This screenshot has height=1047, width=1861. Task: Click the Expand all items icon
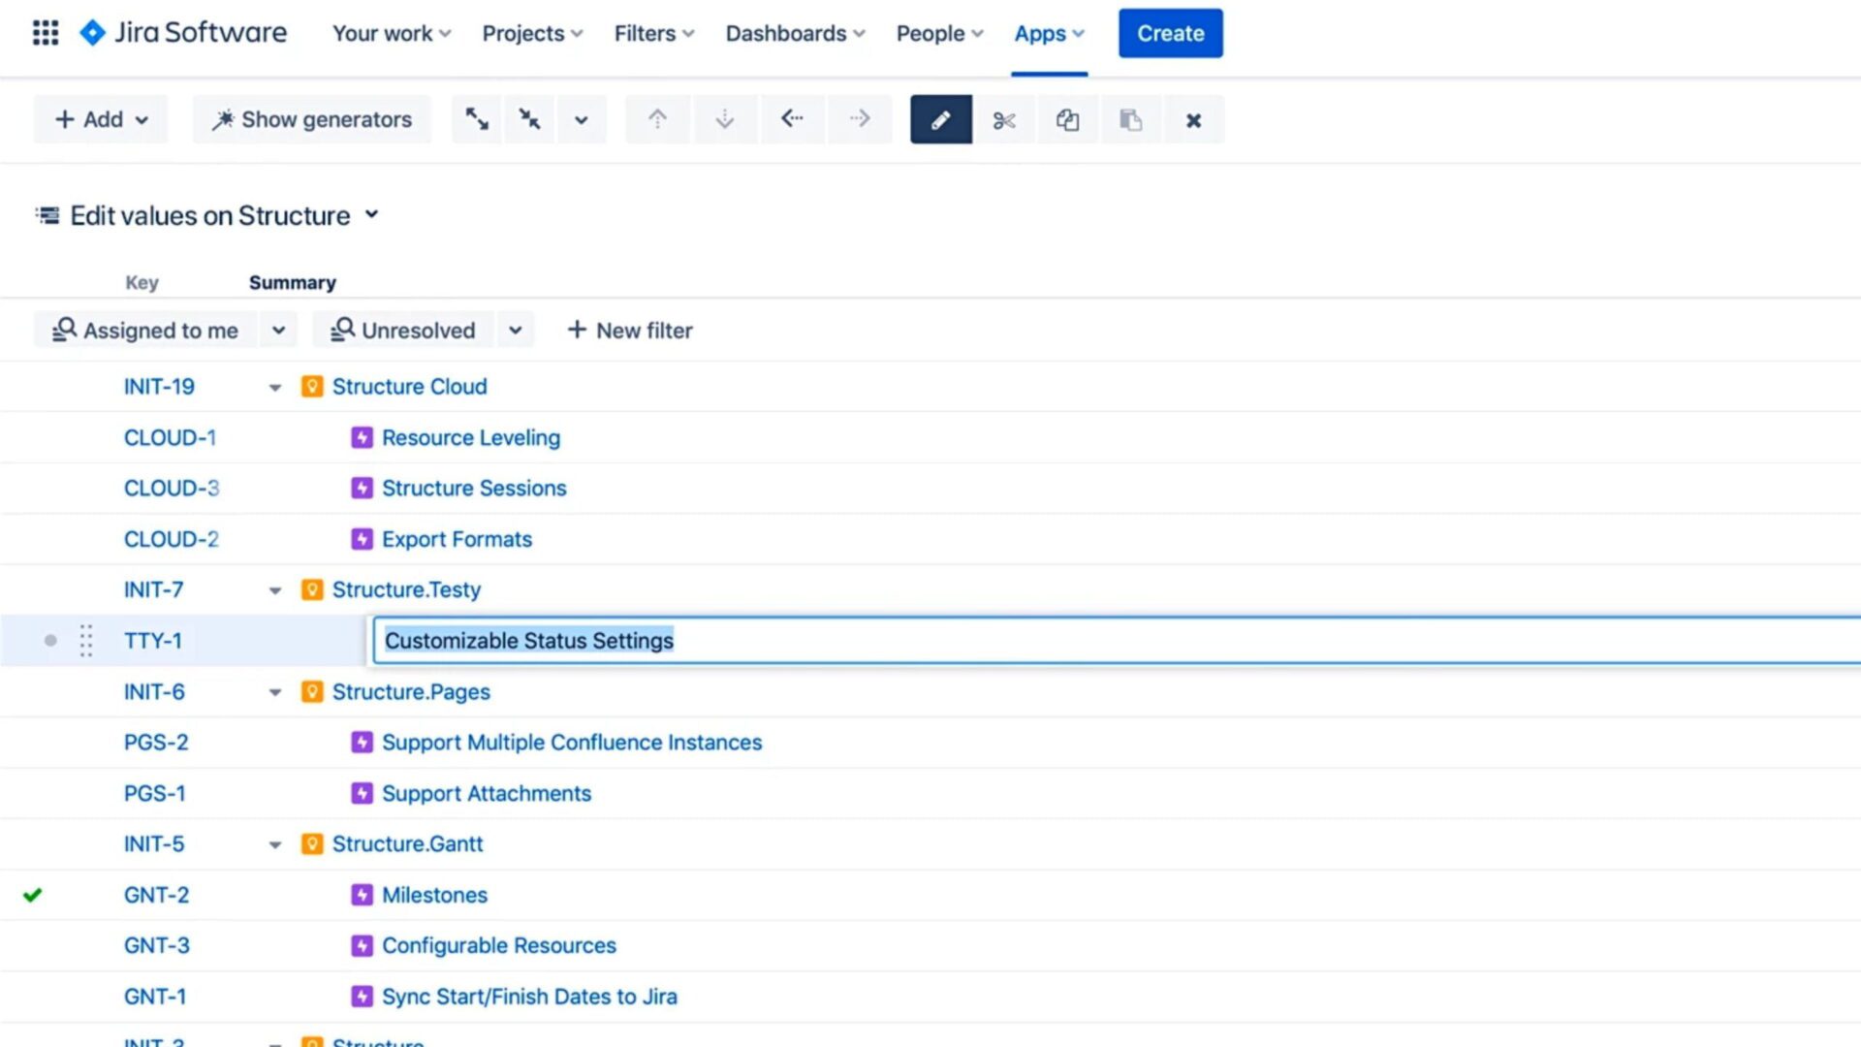click(x=476, y=119)
